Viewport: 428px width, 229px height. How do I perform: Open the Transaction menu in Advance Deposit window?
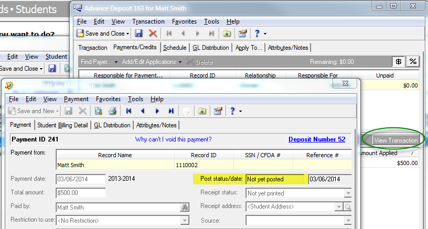click(148, 21)
